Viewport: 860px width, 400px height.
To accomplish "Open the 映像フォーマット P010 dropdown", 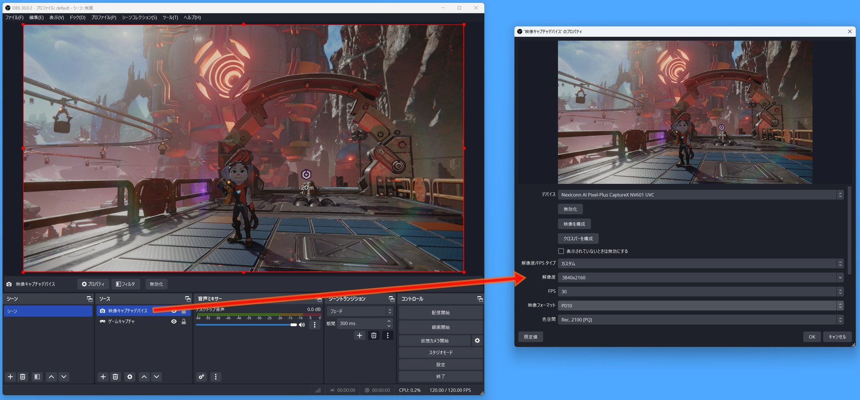I will click(701, 306).
